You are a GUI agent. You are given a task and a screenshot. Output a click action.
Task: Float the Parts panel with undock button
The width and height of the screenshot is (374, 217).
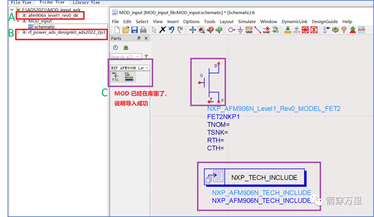[x=139, y=38]
